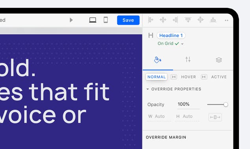Align element to bottom edge
250x149 pixels.
coord(213,20)
